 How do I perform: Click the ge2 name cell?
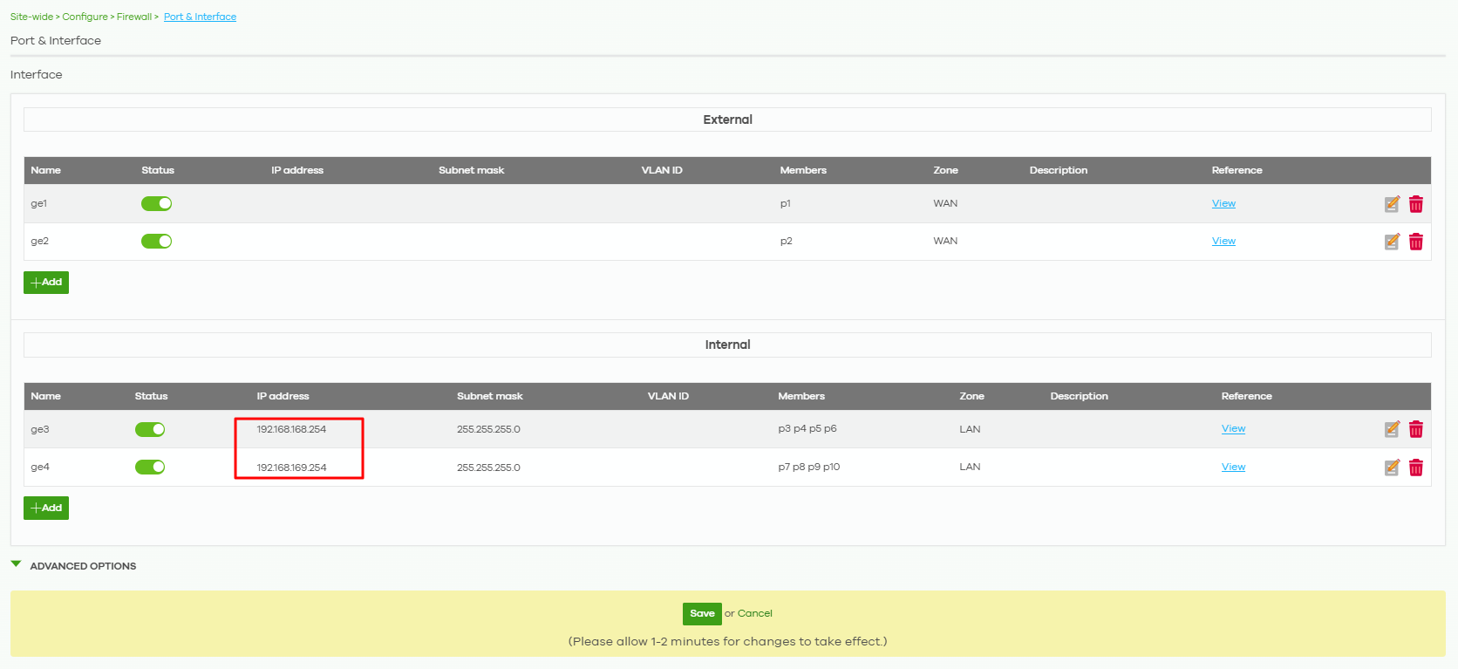pos(40,241)
